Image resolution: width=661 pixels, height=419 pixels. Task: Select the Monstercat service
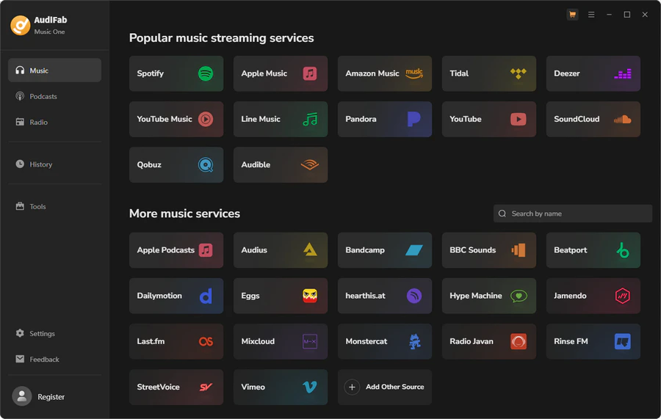pyautogui.click(x=384, y=341)
